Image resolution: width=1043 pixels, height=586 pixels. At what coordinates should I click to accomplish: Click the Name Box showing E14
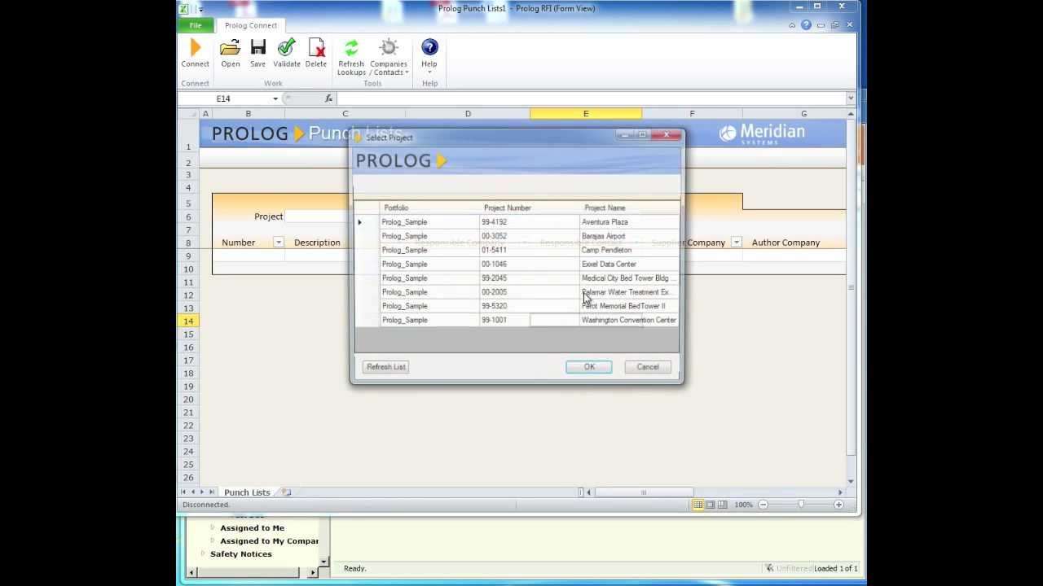224,98
